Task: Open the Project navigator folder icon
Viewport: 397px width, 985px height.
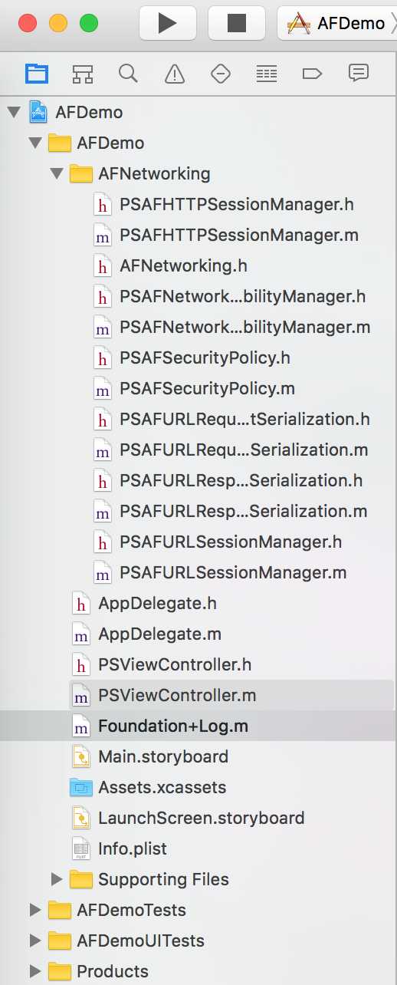Action: click(37, 74)
